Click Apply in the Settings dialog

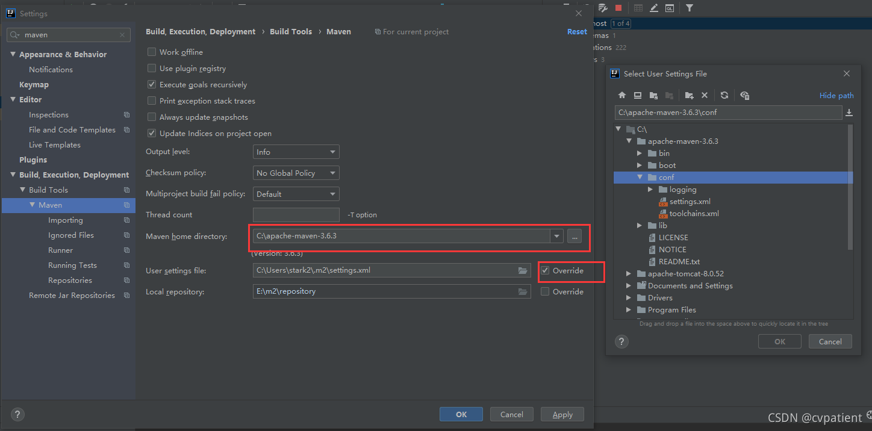tap(562, 414)
